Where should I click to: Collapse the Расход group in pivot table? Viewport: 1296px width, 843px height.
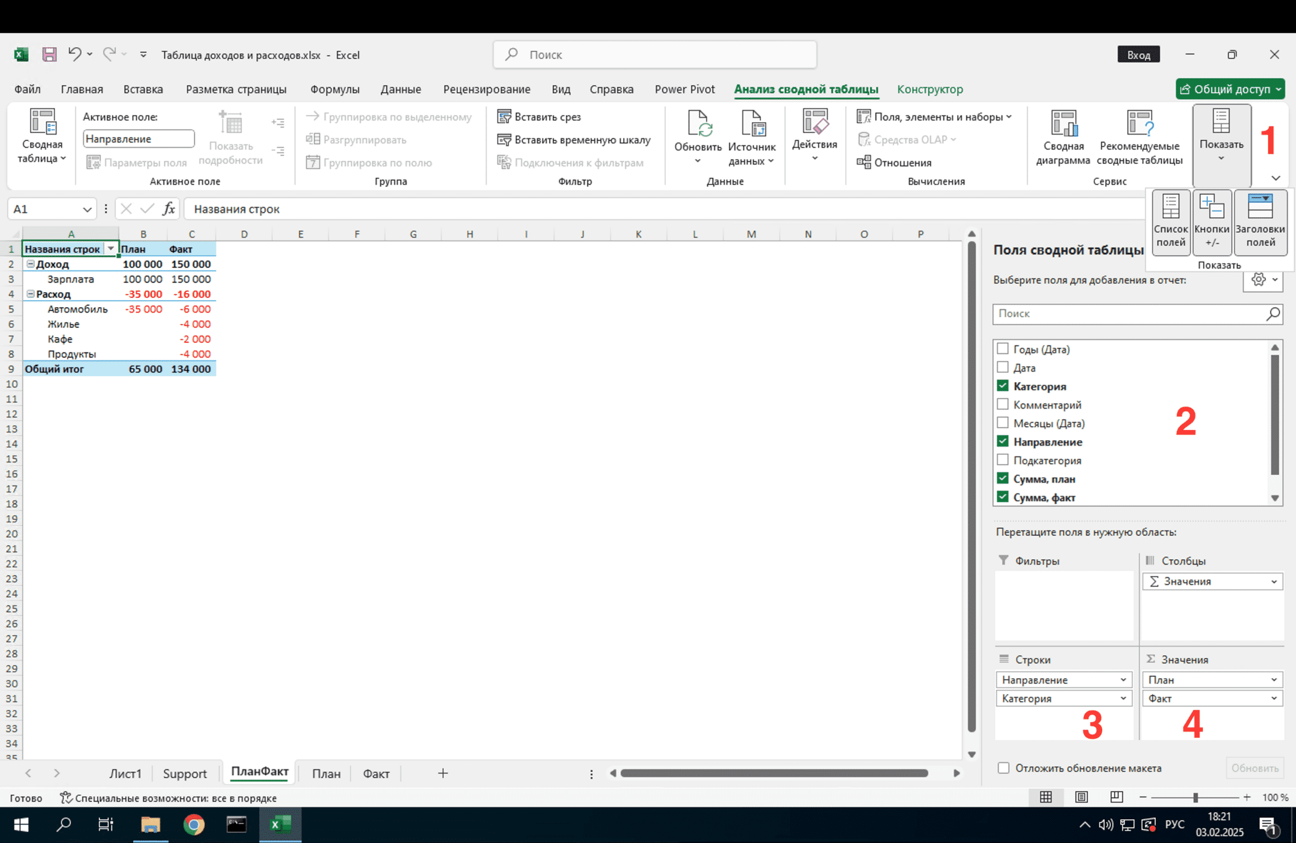pos(31,294)
